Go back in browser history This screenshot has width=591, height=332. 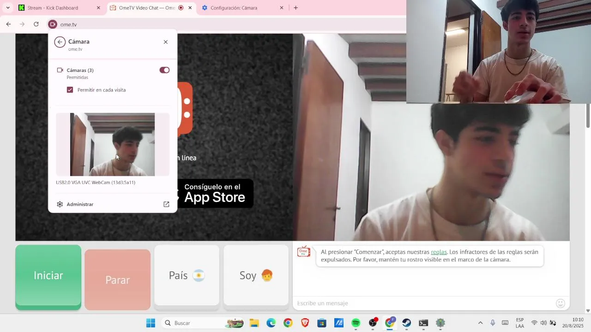(8, 24)
